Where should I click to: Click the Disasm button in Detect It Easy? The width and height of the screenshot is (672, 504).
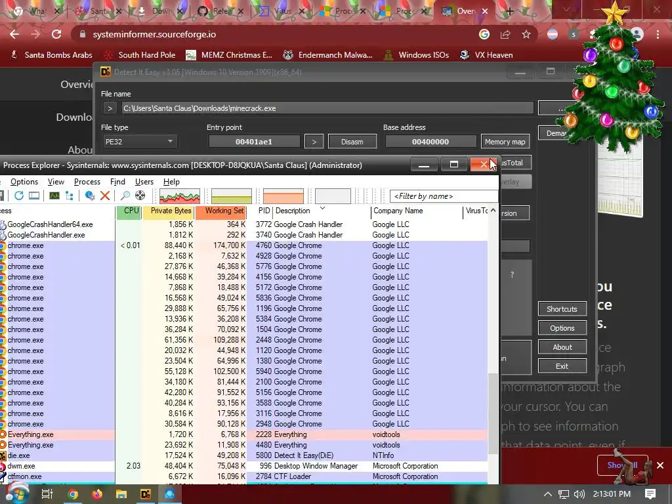pyautogui.click(x=352, y=142)
